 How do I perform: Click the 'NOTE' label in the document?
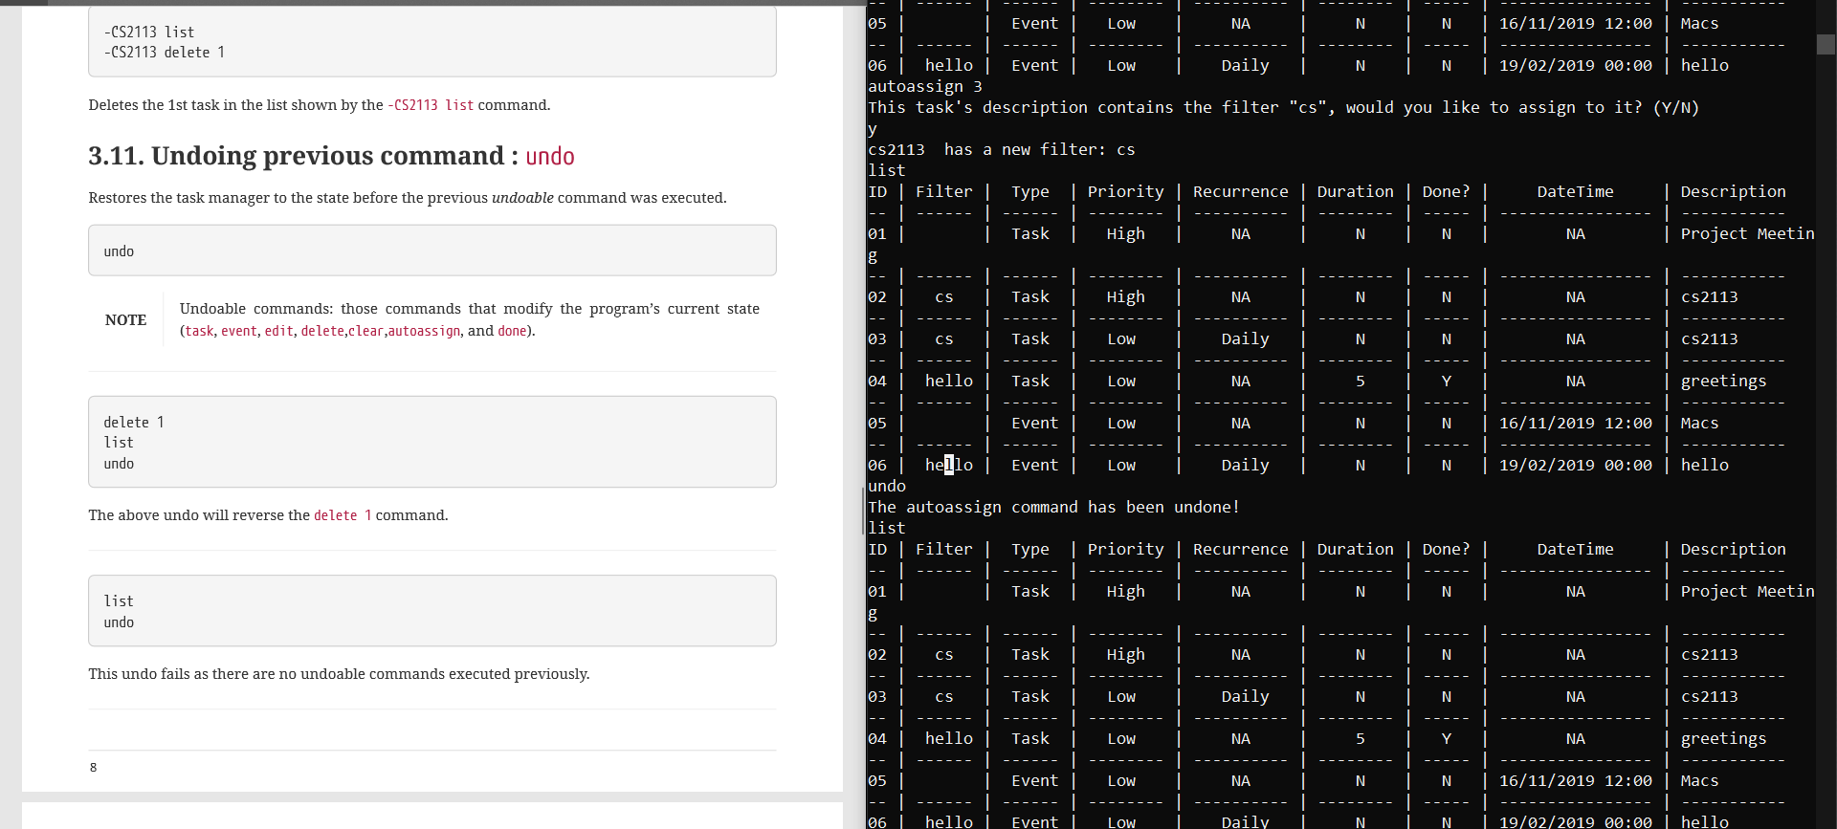125,320
